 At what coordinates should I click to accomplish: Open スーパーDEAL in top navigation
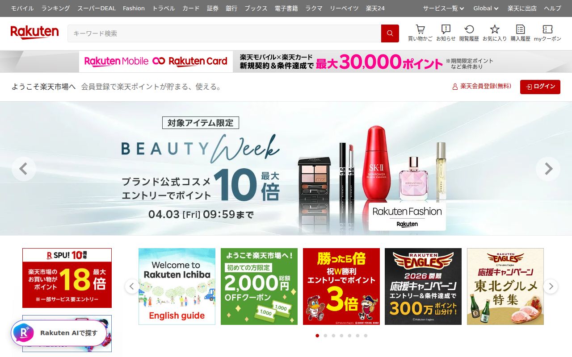(97, 8)
